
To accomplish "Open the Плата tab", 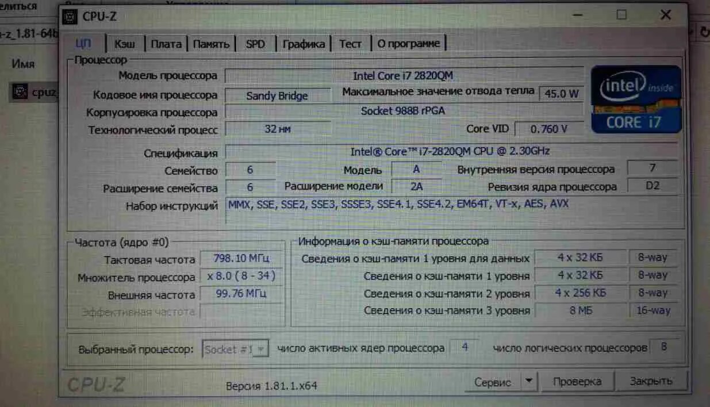I will (x=166, y=43).
